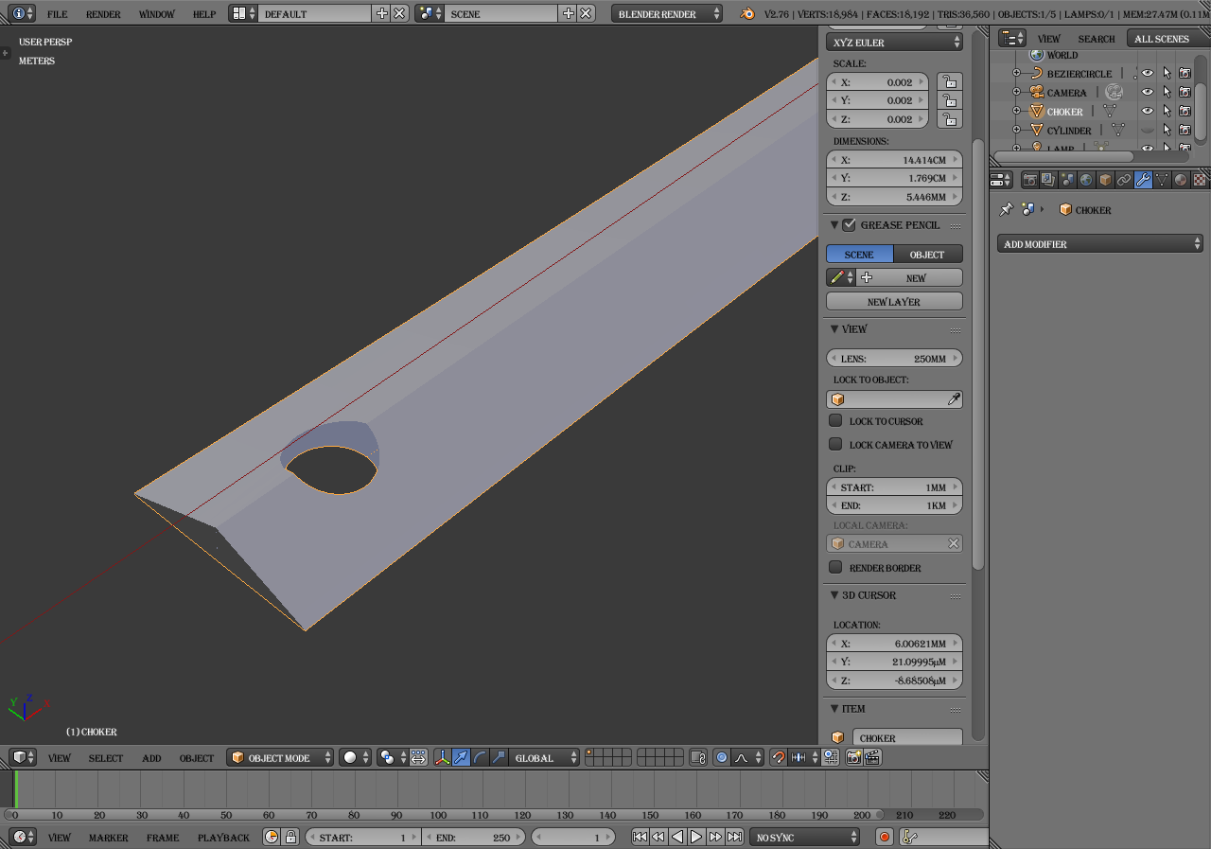Click the 3D Cursor X location field

tap(894, 643)
